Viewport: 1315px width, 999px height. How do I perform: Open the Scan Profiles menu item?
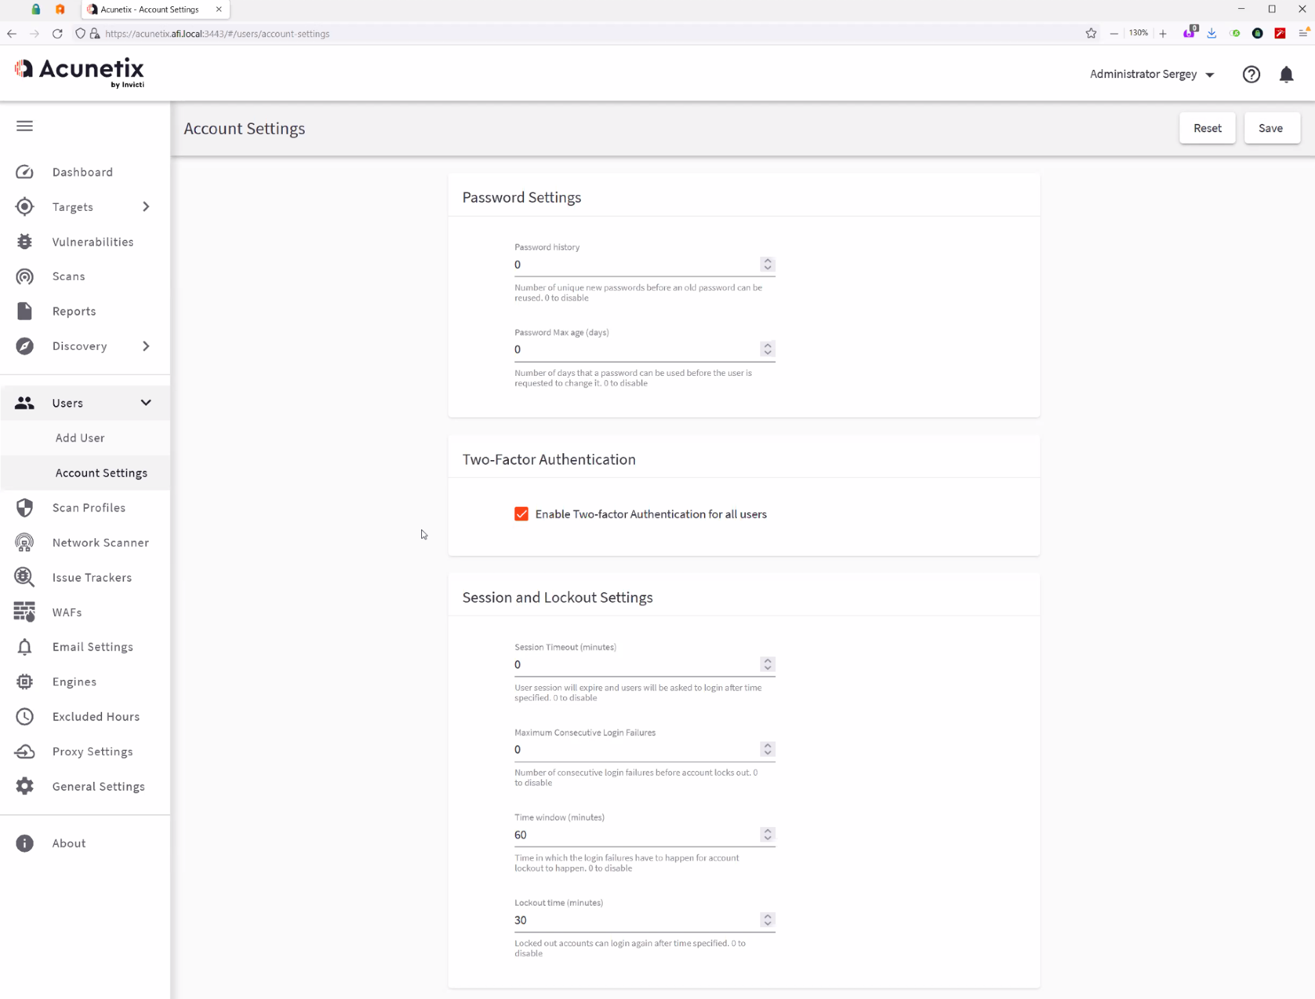pos(89,508)
